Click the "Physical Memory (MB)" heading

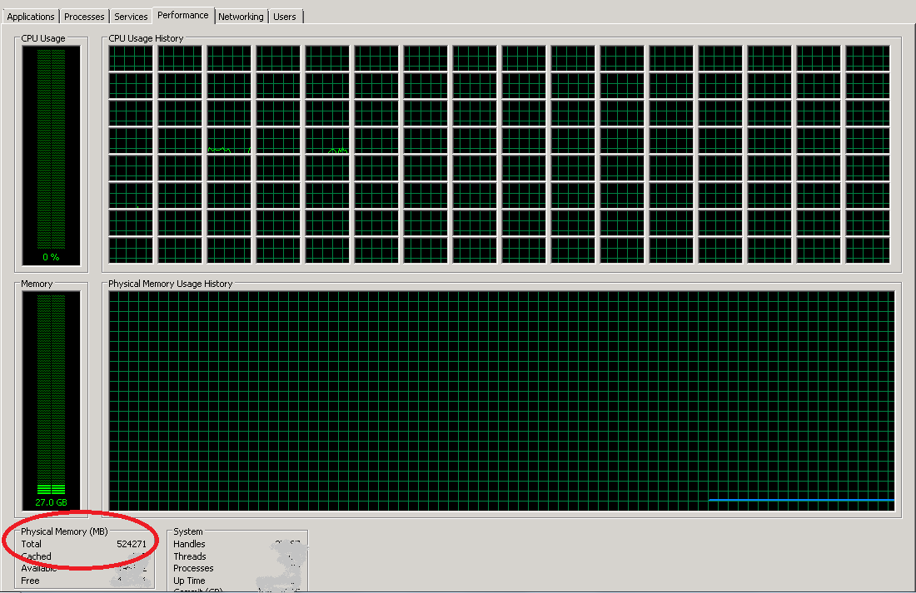click(x=64, y=531)
